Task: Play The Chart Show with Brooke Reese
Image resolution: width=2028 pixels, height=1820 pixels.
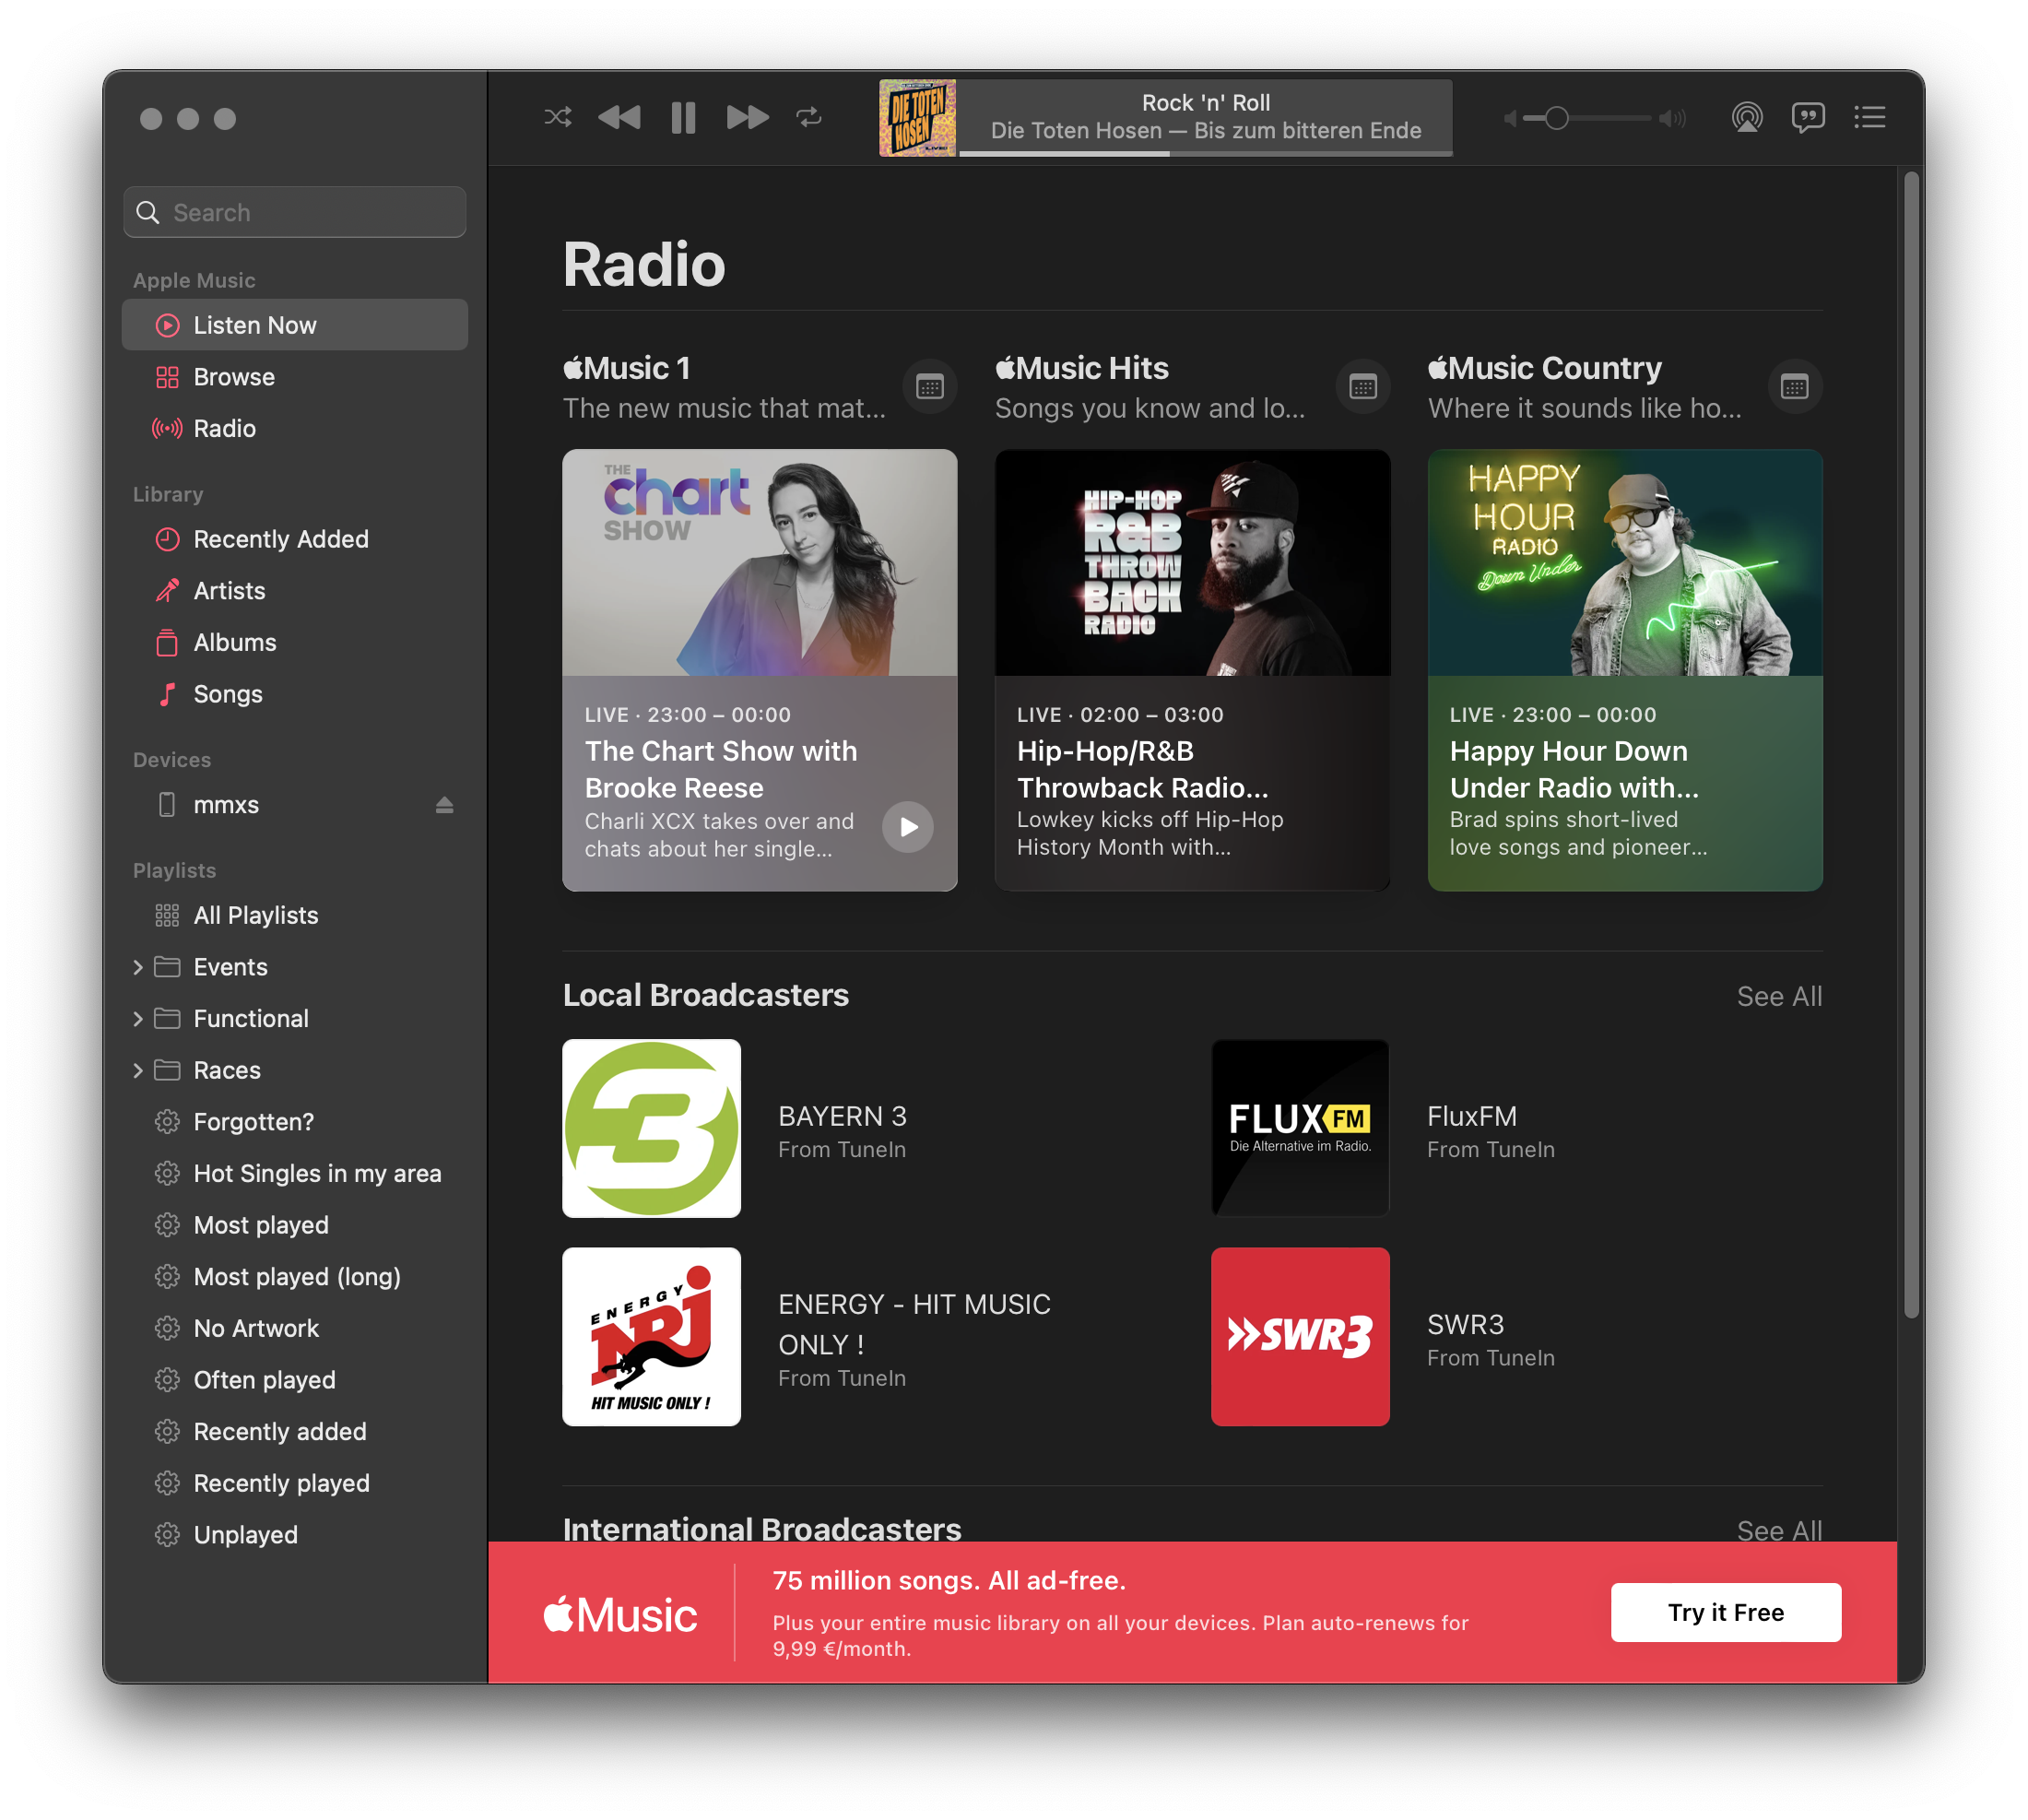Action: coord(907,827)
